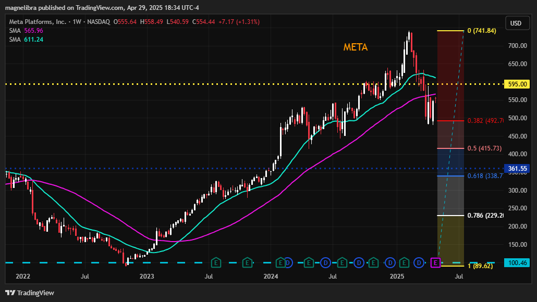The height and width of the screenshot is (302, 537).
Task: Open the USD currency selector
Action: (x=517, y=23)
